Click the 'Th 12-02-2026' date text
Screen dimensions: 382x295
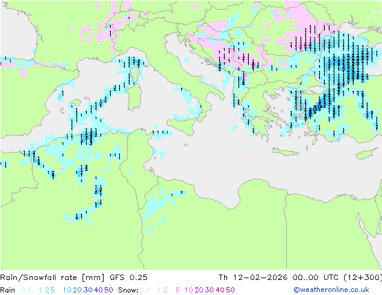253,278
